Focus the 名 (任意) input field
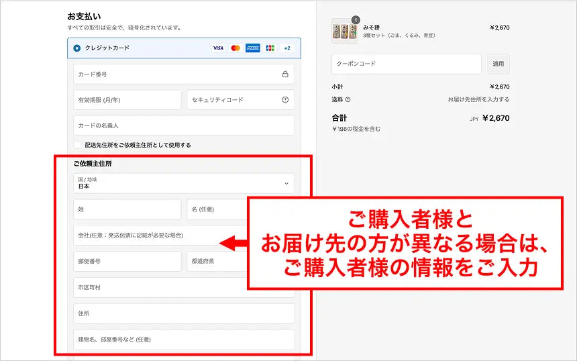Screen dimensions: 577x361 (217, 209)
